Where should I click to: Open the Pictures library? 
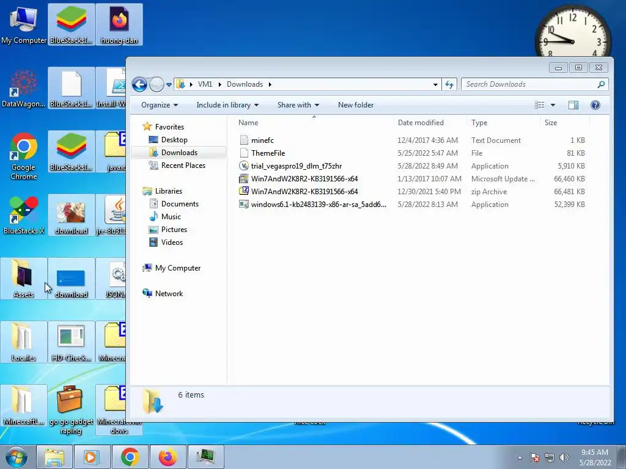174,230
